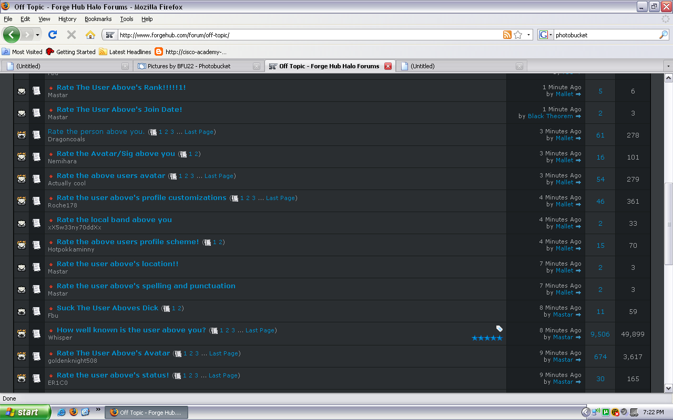
Task: Click the envelope icon beside Rate The User Above's Rank
Action: [22, 91]
